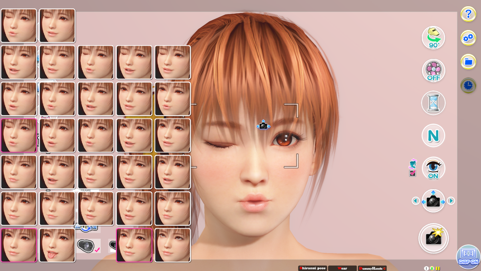This screenshot has height=271, width=481.
Task: Click the hourglass icon
Action: [433, 103]
